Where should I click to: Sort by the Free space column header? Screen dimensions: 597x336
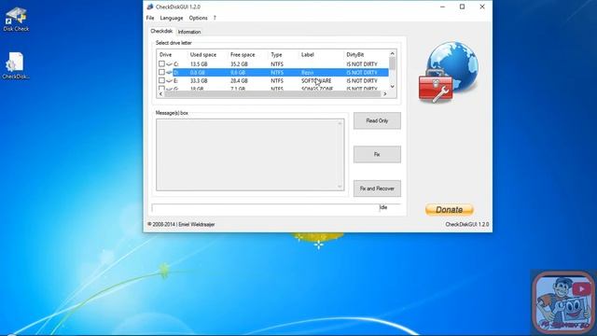click(x=243, y=55)
